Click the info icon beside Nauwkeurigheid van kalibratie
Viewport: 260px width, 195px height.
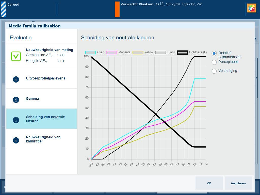click(16, 140)
